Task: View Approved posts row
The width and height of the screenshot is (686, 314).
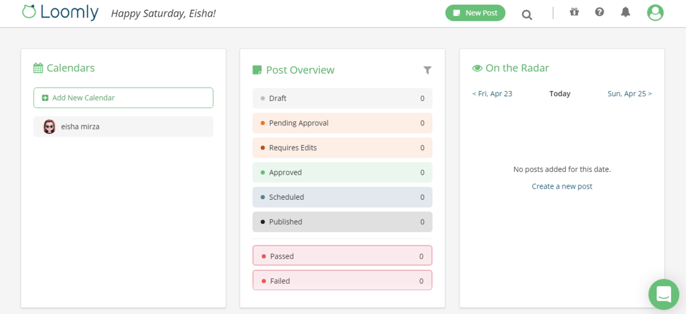Action: [x=342, y=172]
